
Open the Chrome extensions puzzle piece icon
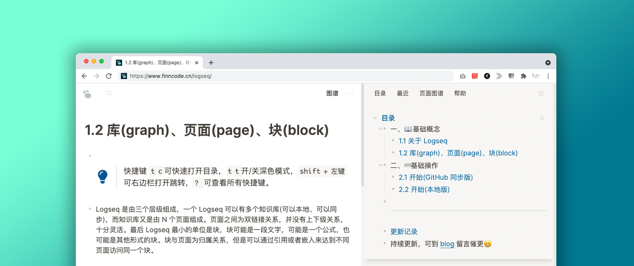coord(523,76)
